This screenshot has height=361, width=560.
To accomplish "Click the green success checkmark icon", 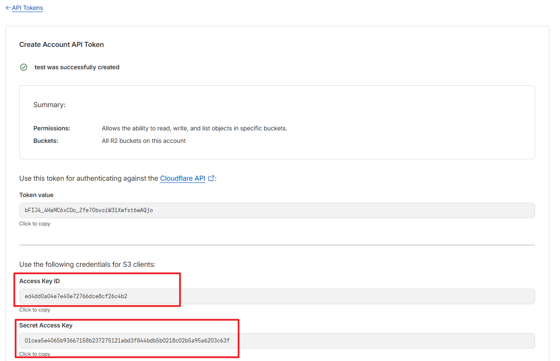I will [x=24, y=67].
